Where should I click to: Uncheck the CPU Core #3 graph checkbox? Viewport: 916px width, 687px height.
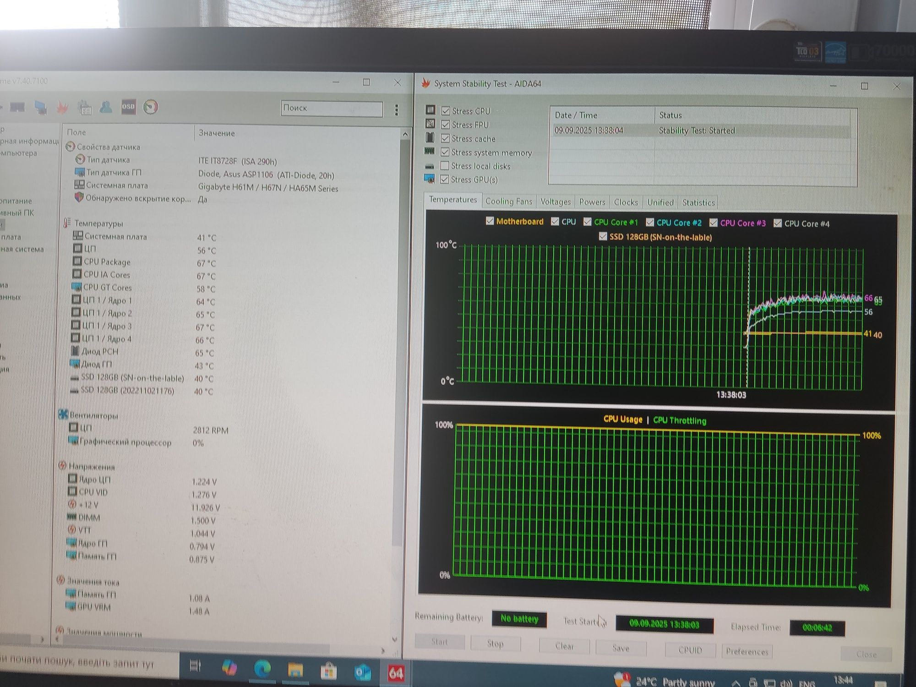click(713, 223)
